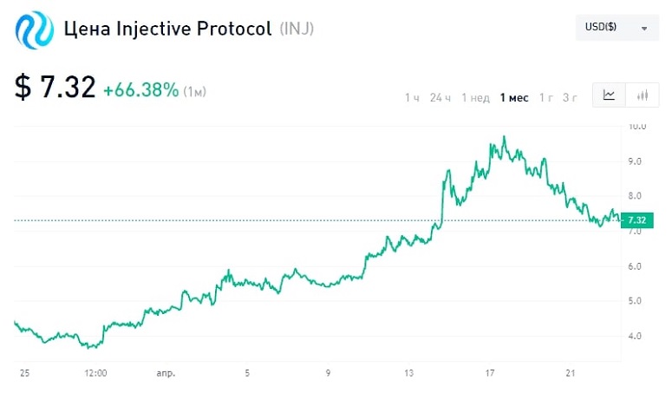The width and height of the screenshot is (672, 393).
Task: Select the 24 ч time range
Action: pos(440,97)
